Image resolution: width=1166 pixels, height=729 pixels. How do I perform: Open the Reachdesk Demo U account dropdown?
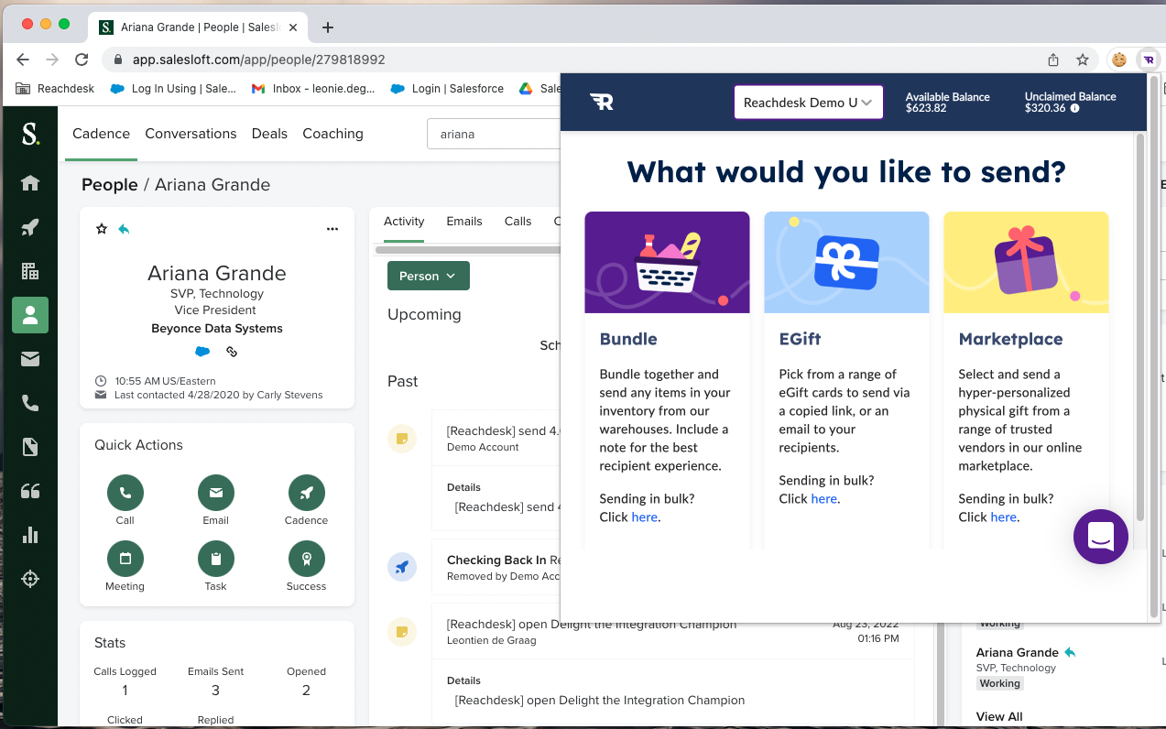click(x=808, y=103)
